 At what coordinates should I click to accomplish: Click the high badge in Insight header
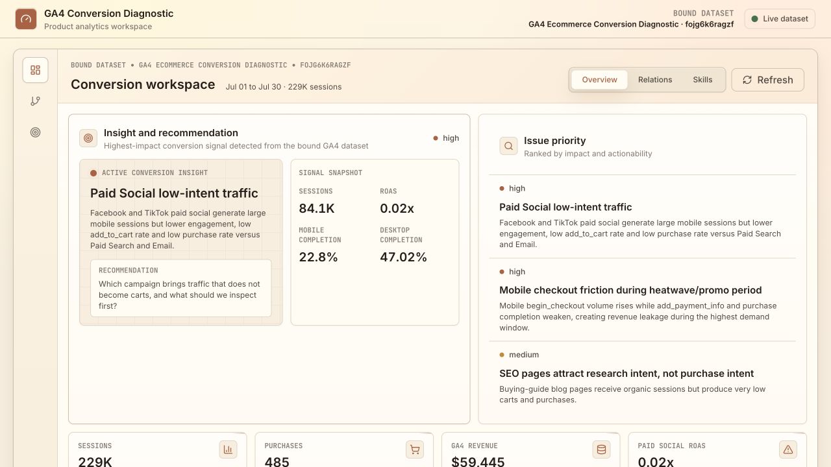pos(446,138)
